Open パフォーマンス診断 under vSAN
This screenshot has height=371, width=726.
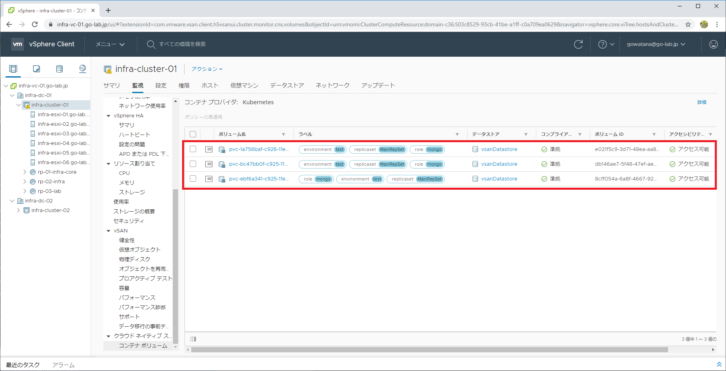click(142, 308)
